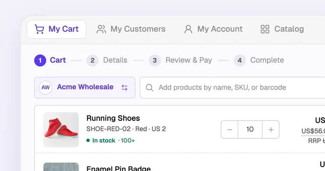Click the AW customer avatar circle
This screenshot has width=325, height=171.
point(45,88)
